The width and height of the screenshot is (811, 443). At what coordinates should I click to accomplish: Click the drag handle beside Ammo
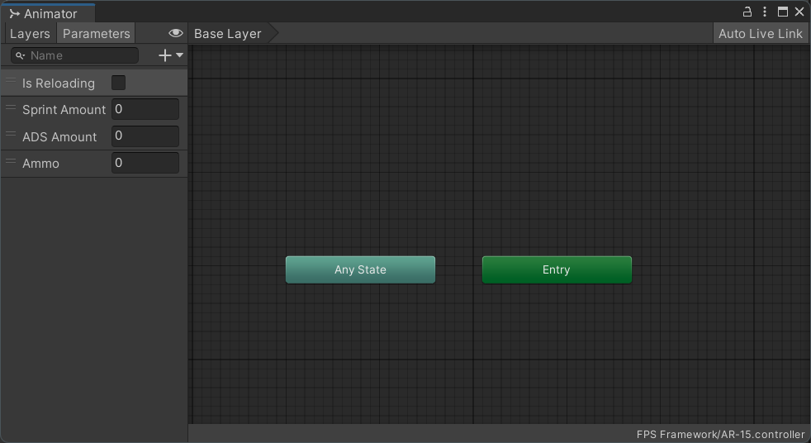point(11,162)
